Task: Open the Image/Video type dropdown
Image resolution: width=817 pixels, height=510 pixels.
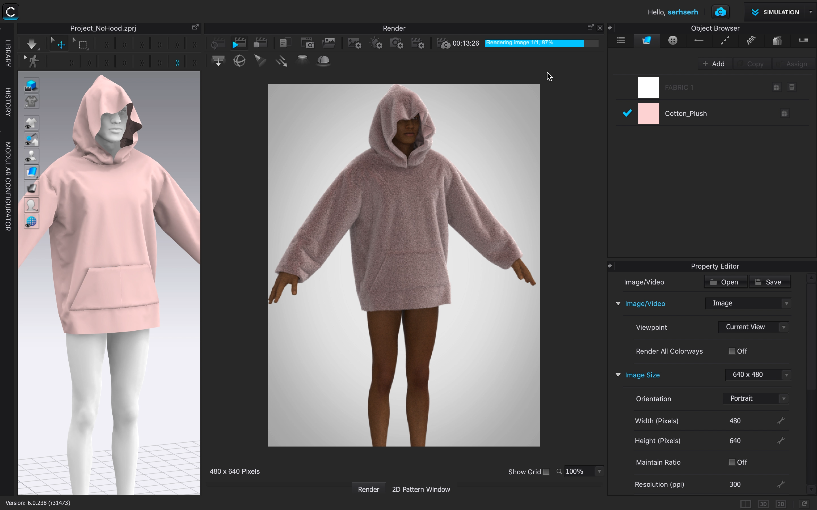Action: (x=787, y=303)
